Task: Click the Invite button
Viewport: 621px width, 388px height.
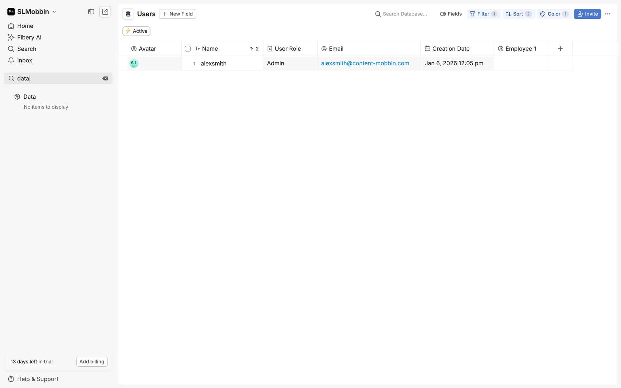Action: tap(587, 14)
